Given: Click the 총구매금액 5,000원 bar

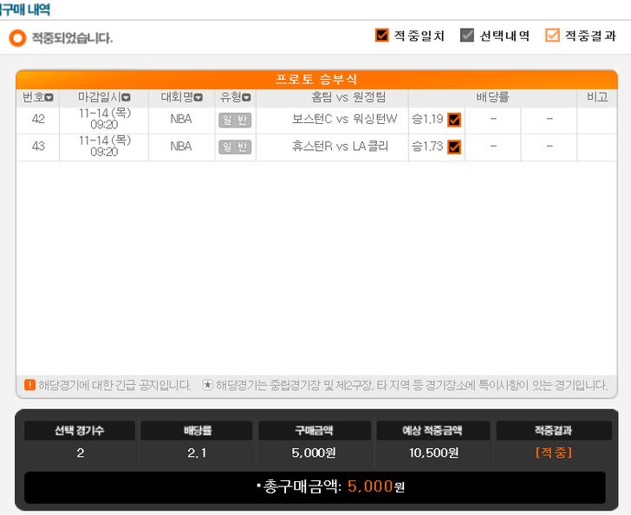Looking at the screenshot, I should point(315,486).
